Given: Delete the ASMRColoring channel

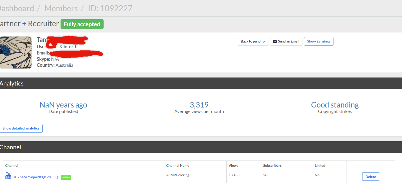Looking at the screenshot, I should point(370,176).
